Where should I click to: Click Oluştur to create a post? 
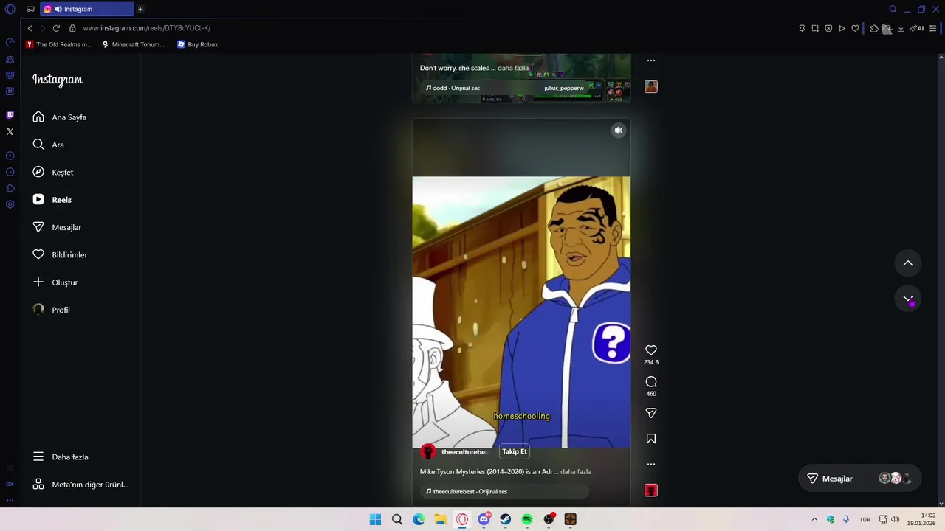pyautogui.click(x=55, y=282)
